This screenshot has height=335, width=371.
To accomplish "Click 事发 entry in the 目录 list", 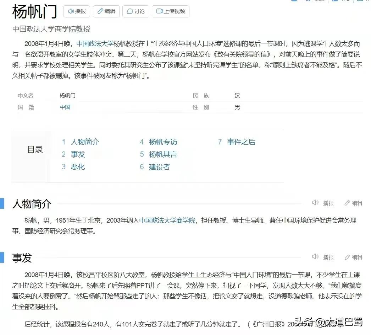I will [x=78, y=154].
